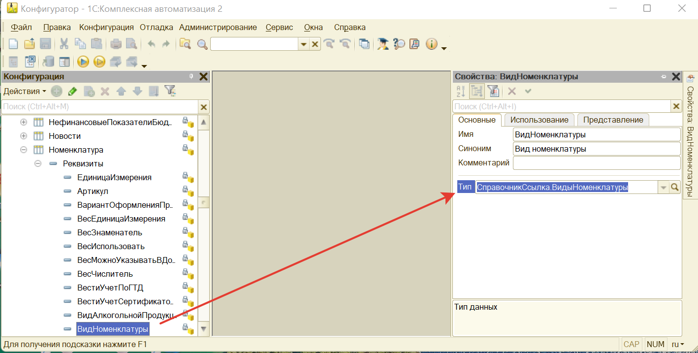This screenshot has width=698, height=353.
Task: Select the Артикул attribute in the tree
Action: [x=93, y=191]
